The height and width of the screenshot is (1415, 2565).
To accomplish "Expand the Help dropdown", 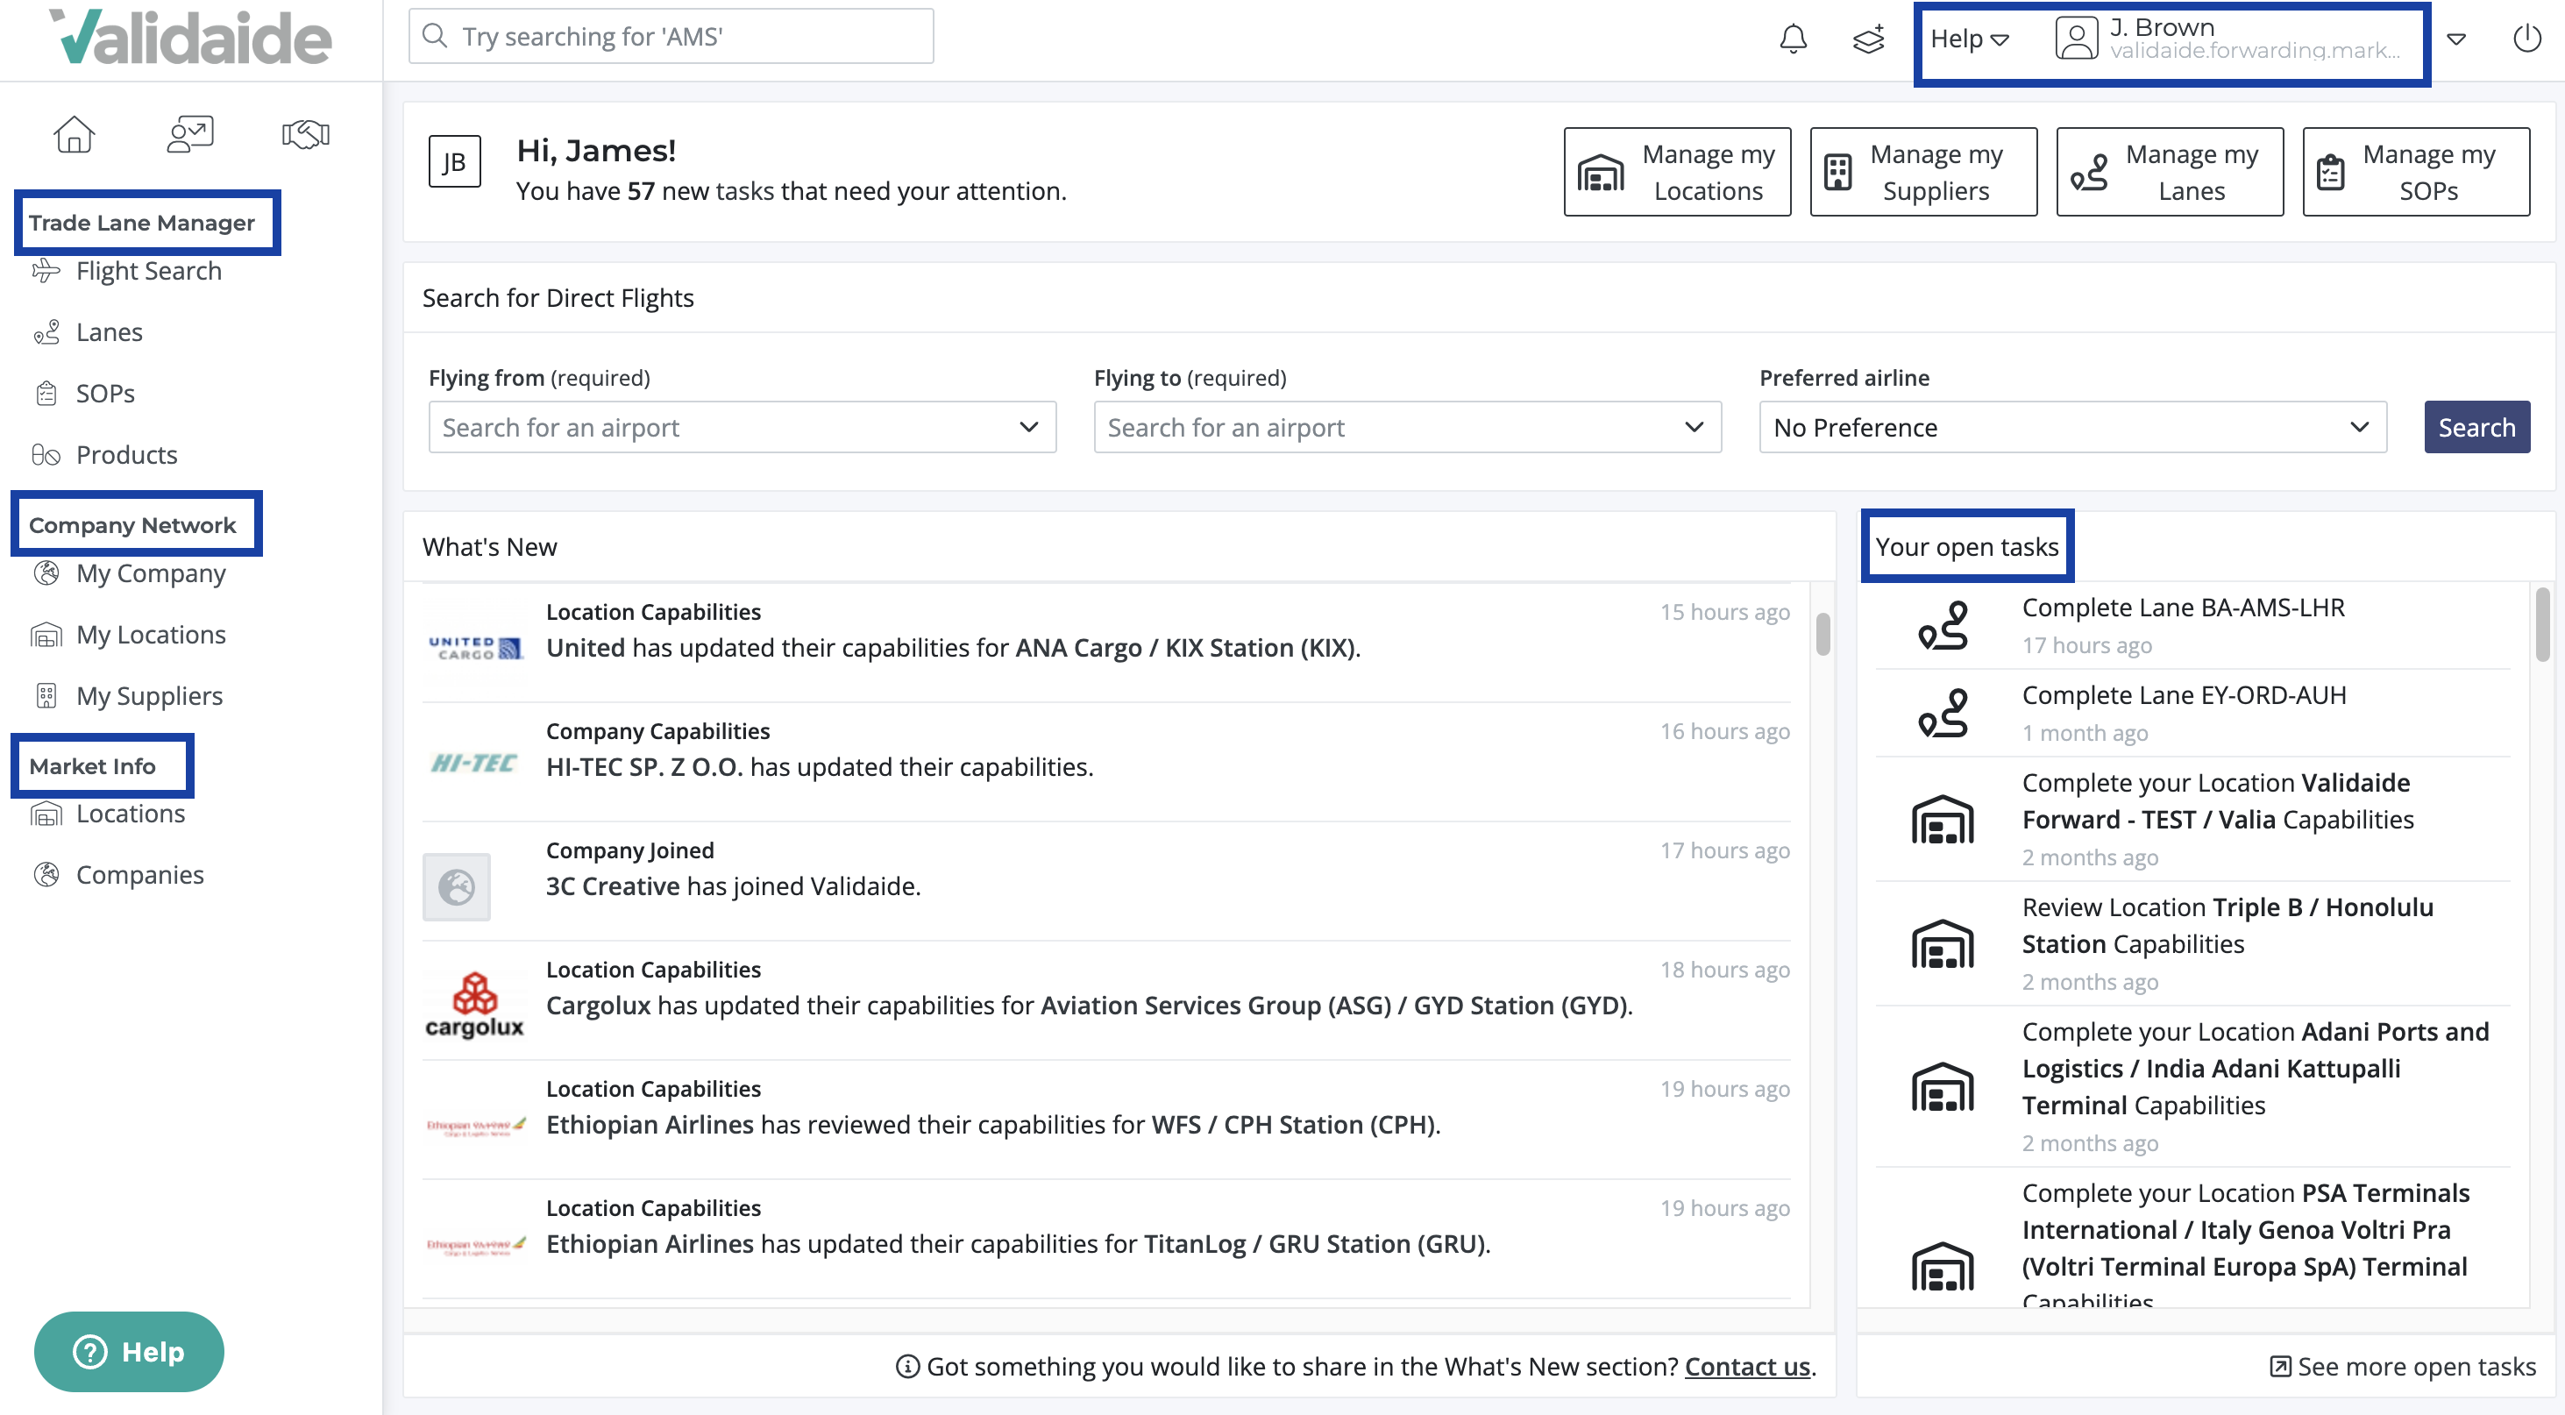I will pyautogui.click(x=1969, y=39).
